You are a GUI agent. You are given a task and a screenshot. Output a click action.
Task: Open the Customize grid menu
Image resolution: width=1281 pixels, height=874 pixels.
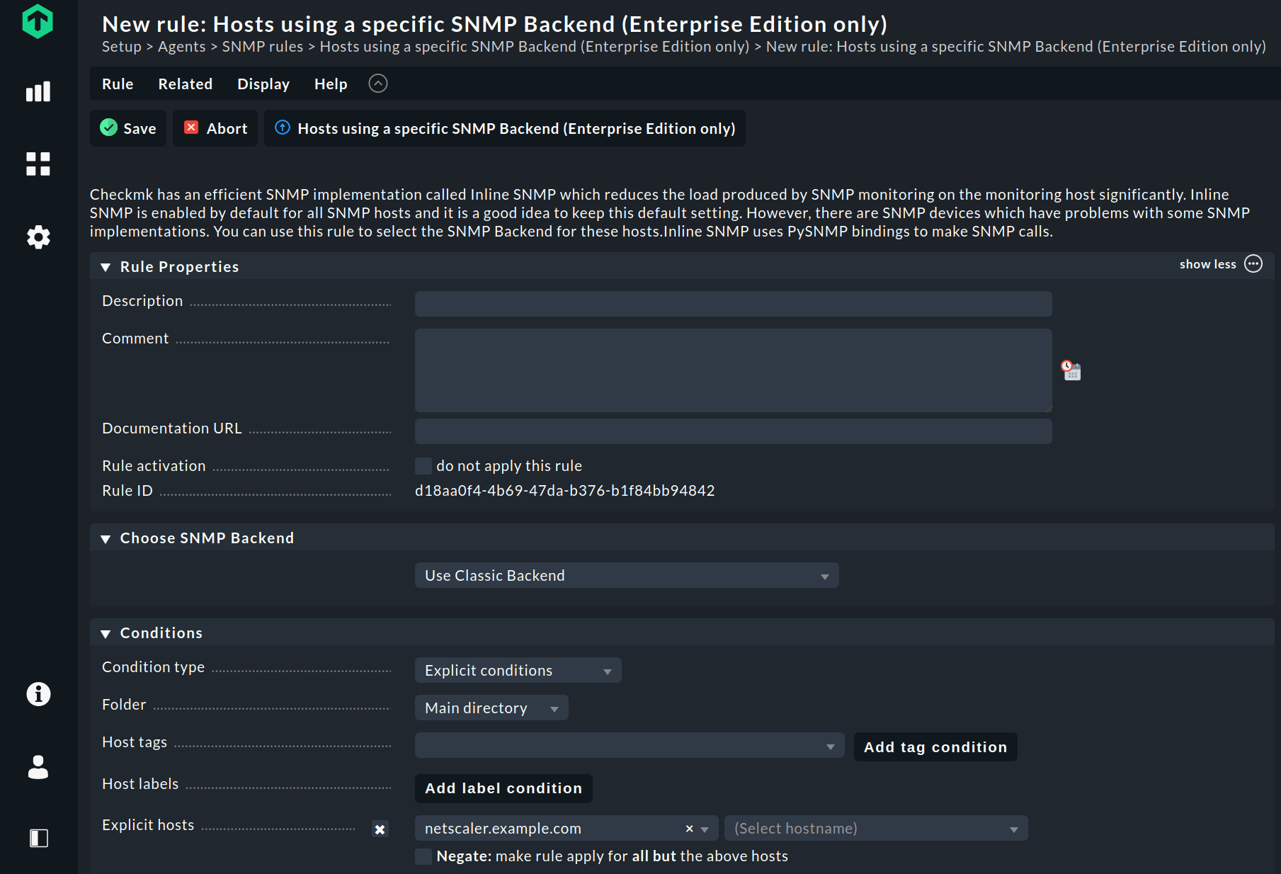[38, 164]
